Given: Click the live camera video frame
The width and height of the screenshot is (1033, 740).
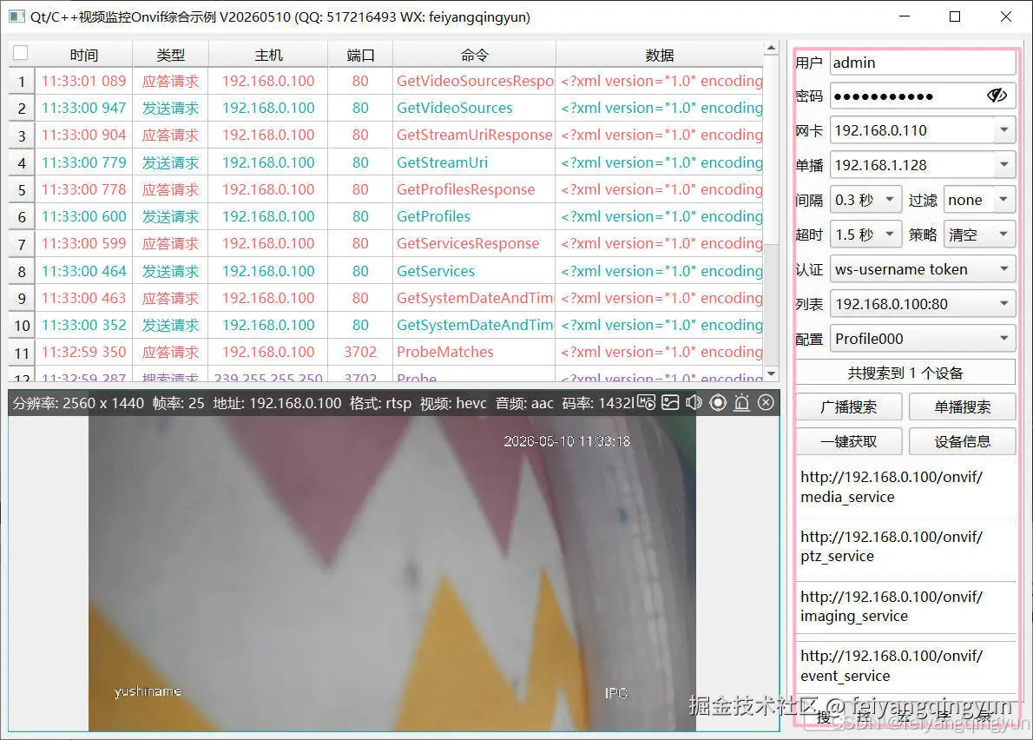Looking at the screenshot, I should pos(392,573).
